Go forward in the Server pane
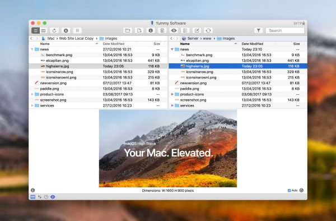This screenshot has width=336, height=221. pos(177,38)
